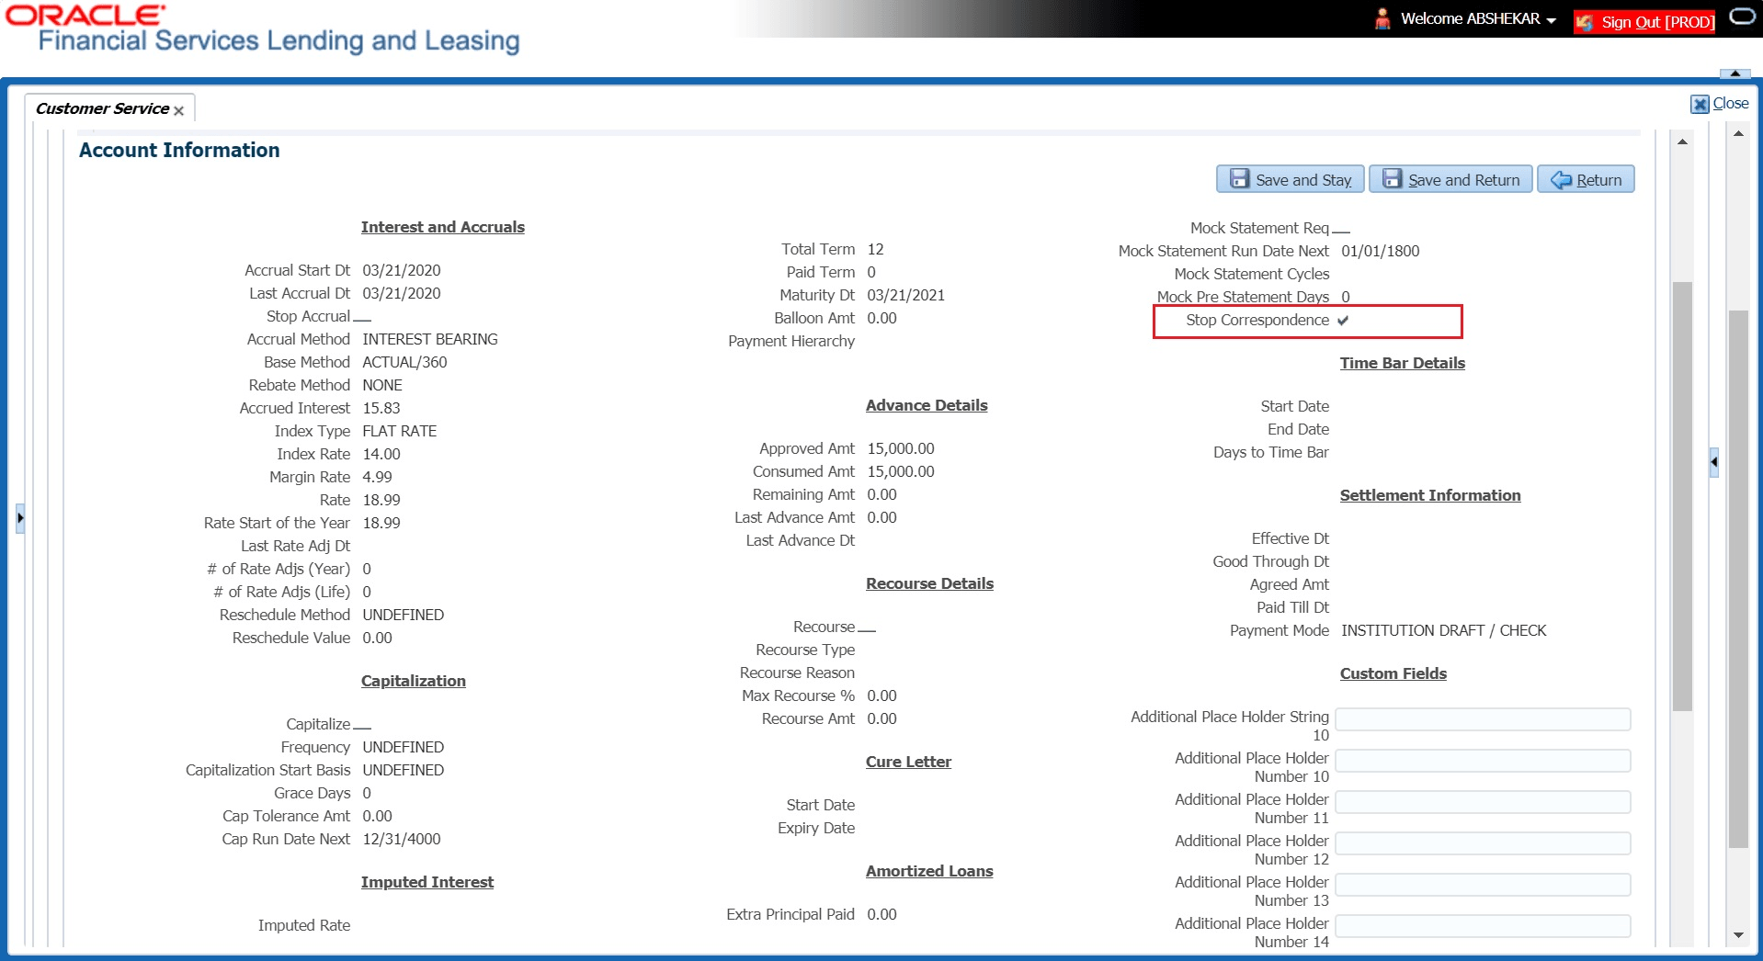This screenshot has width=1763, height=961.
Task: Expand the left side panel arrow
Action: [x=20, y=517]
